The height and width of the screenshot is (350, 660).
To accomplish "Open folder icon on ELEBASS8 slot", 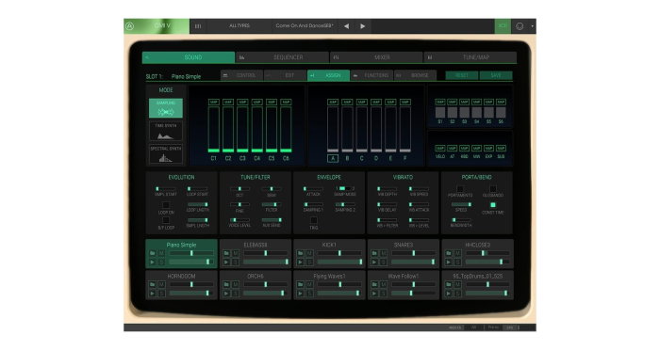I will [226, 253].
